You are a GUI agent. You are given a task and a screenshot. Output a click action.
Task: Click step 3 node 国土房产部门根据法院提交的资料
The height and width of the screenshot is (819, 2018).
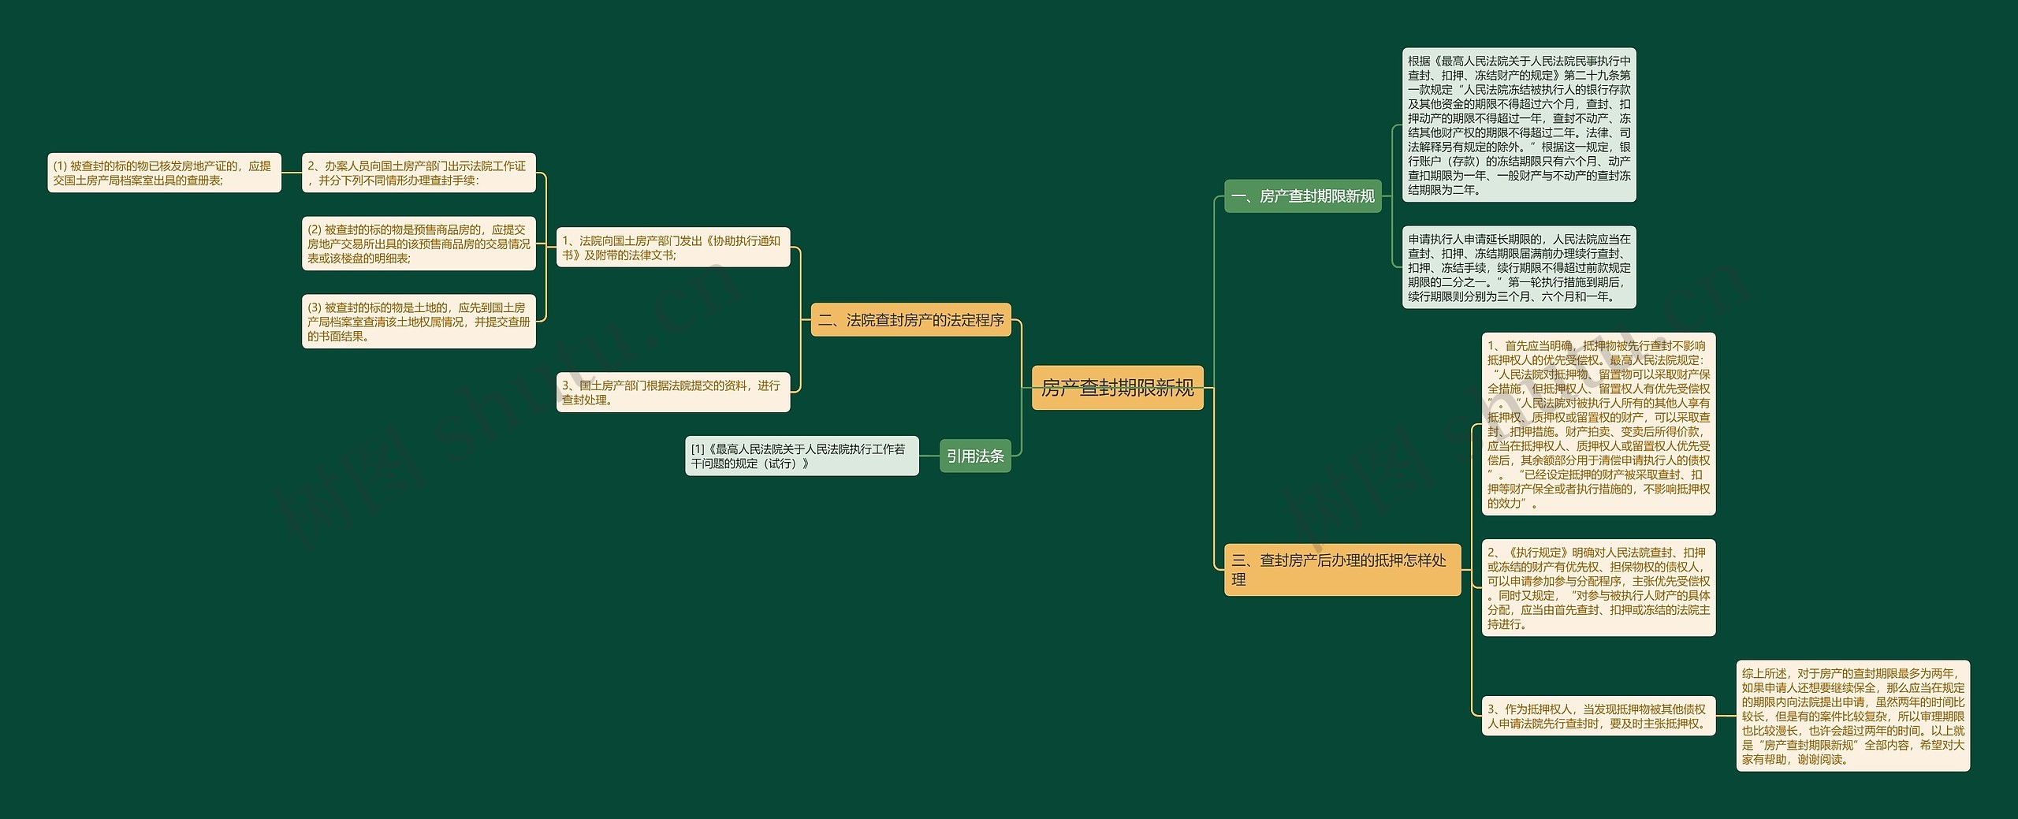[672, 392]
